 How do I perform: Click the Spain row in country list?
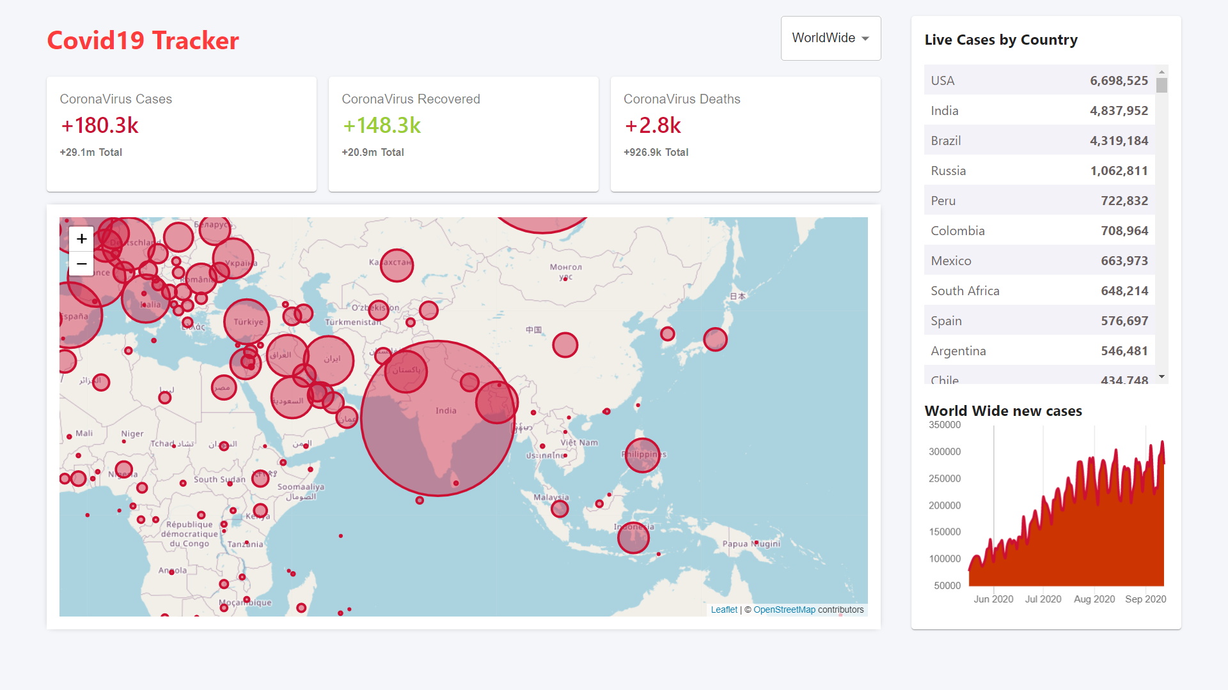point(1039,321)
